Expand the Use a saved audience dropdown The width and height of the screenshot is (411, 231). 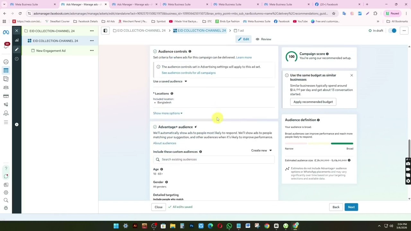170,81
